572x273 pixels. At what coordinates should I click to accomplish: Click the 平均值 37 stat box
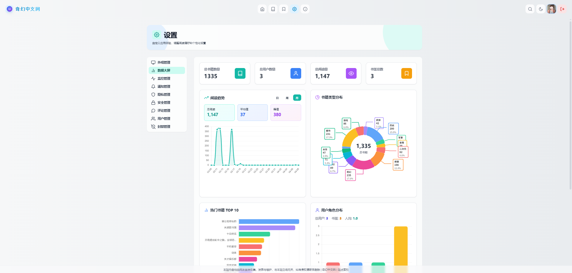[x=253, y=113]
